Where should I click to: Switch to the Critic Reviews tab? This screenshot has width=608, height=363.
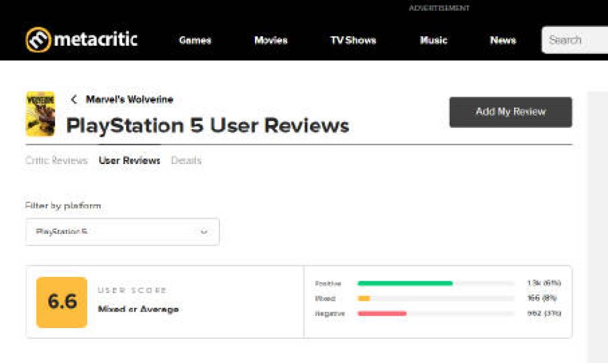(x=57, y=160)
